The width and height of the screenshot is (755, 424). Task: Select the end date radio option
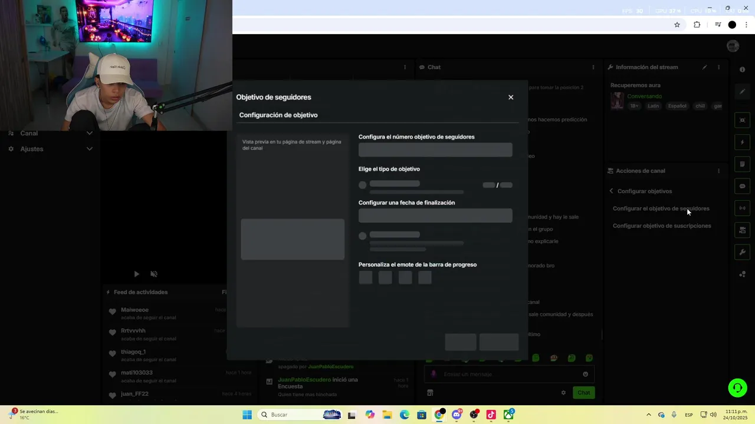(x=363, y=236)
